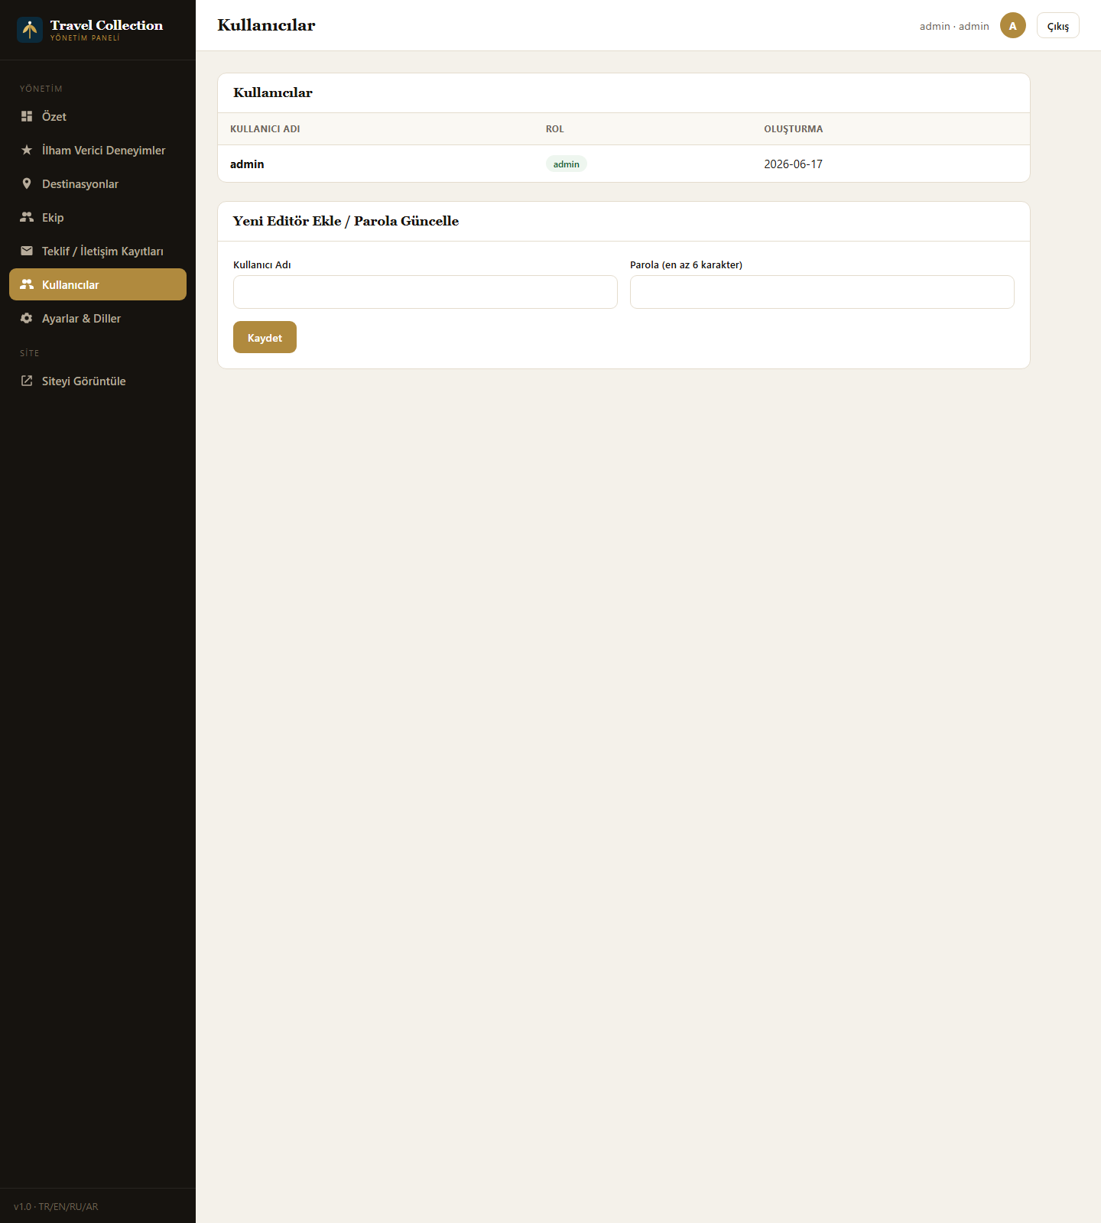The width and height of the screenshot is (1101, 1223).
Task: Click the Travel Collection title text
Action: 106,25
